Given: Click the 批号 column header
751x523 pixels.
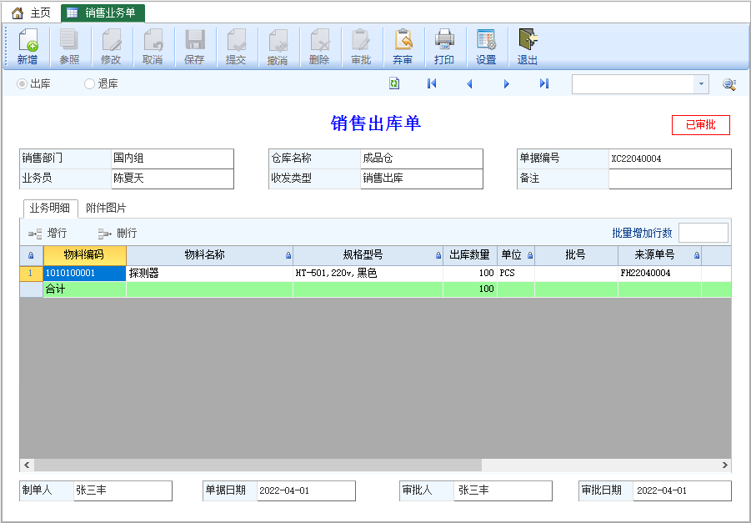Looking at the screenshot, I should tap(576, 255).
